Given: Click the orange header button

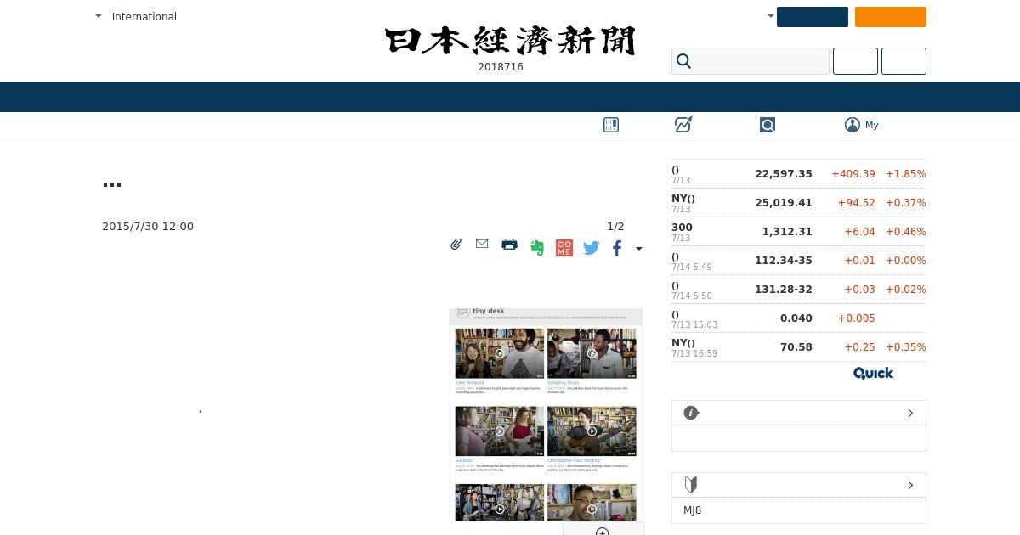Looking at the screenshot, I should (891, 17).
